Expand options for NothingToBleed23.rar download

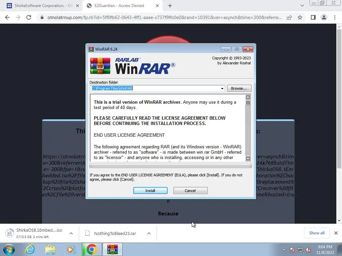click(x=149, y=233)
